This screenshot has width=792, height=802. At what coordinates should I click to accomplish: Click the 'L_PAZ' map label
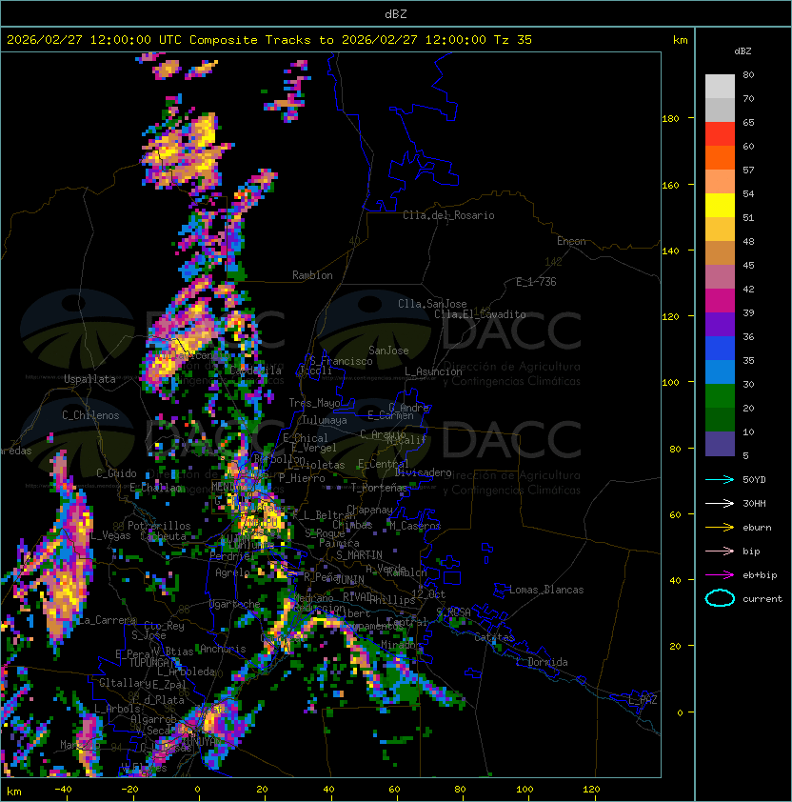(643, 700)
